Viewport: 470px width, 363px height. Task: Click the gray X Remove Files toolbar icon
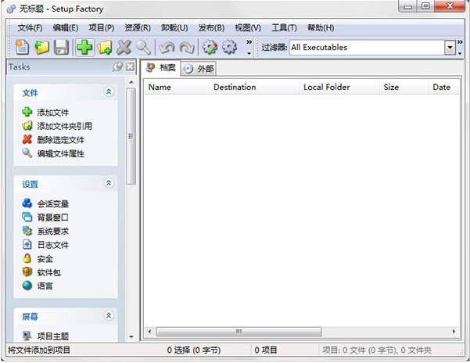coord(124,48)
